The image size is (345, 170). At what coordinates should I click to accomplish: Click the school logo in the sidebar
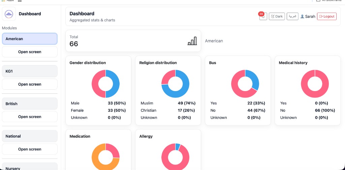tap(9, 14)
